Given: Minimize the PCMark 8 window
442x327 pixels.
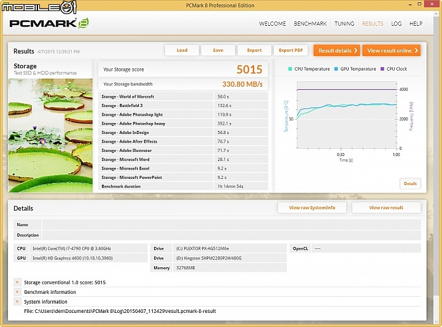Looking at the screenshot, I should click(x=410, y=4).
